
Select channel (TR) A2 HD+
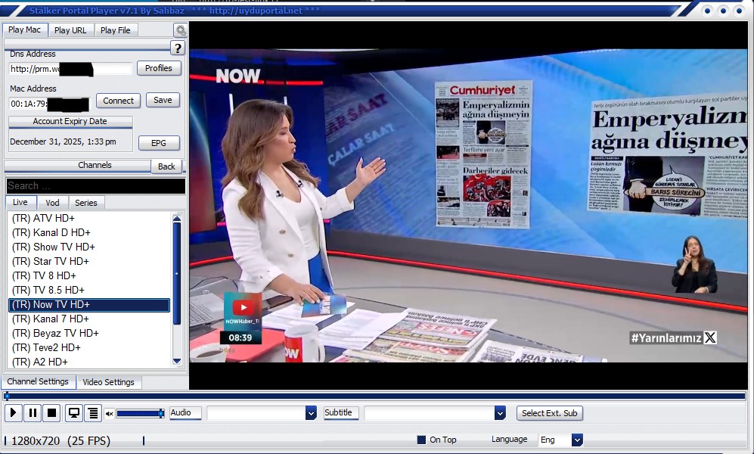(89, 362)
